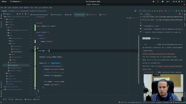Open the TEST run configuration dropdown
This screenshot has width=186, height=104.
(145, 11)
